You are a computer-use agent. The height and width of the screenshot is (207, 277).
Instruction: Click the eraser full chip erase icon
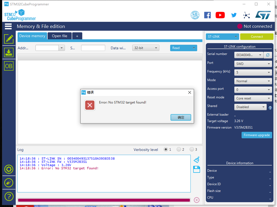click(9, 183)
